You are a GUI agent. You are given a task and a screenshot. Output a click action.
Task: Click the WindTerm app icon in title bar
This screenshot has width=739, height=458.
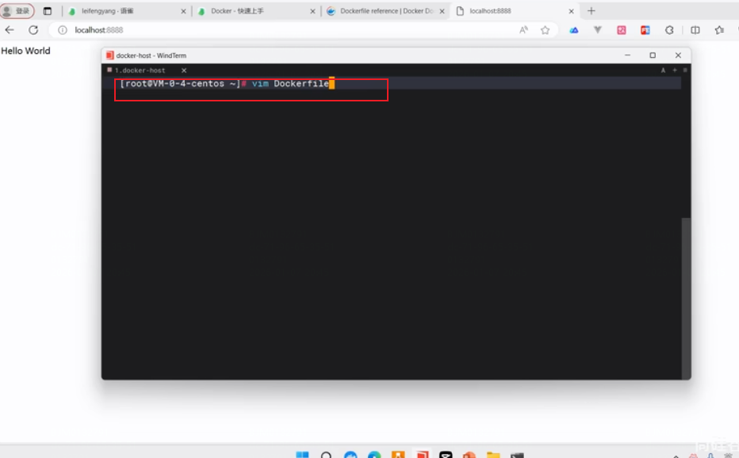109,55
